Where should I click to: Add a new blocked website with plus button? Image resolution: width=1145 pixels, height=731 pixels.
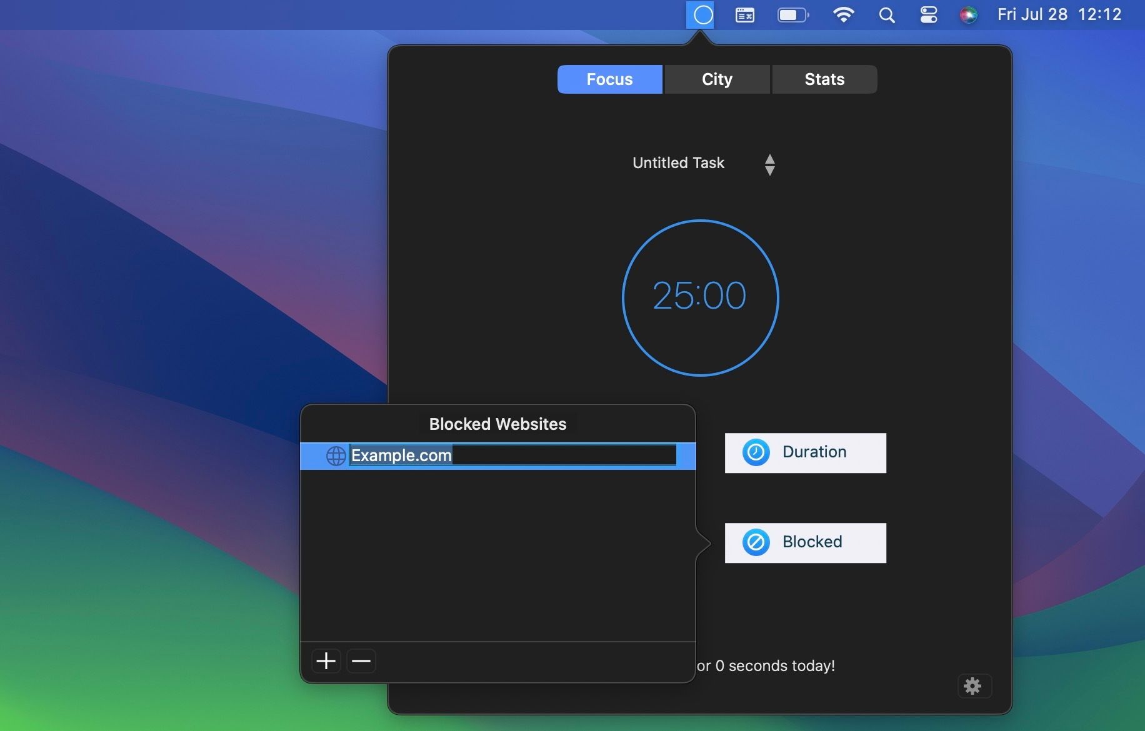pyautogui.click(x=326, y=660)
